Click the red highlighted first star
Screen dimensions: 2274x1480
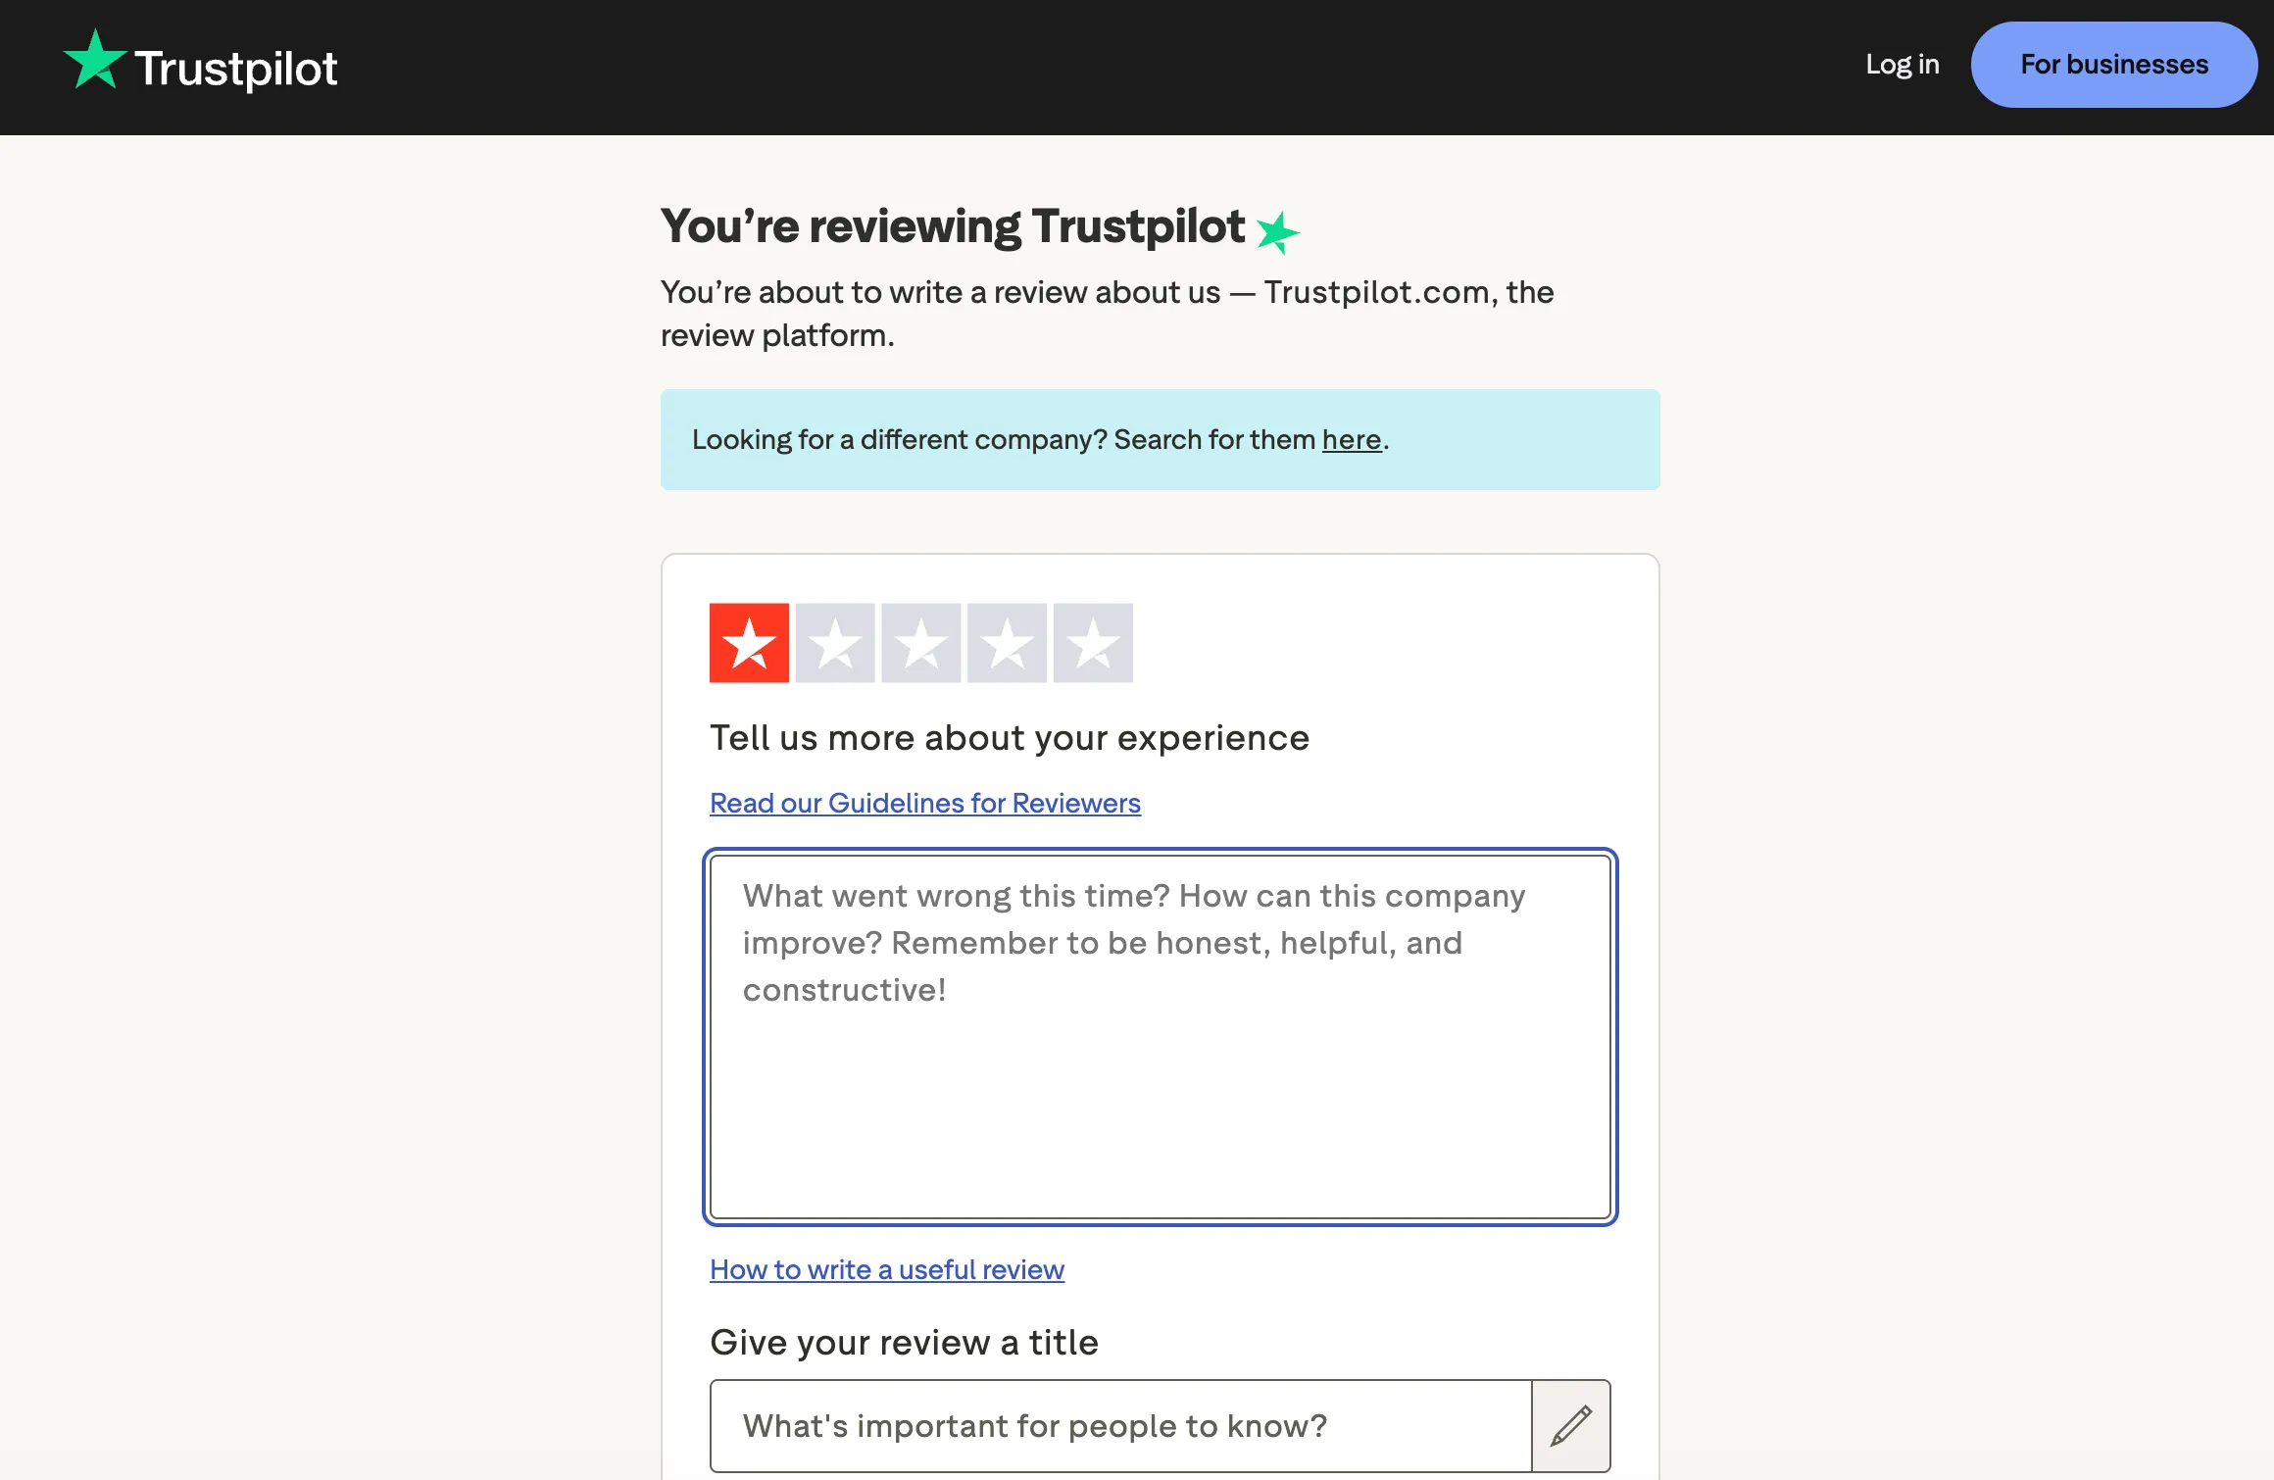tap(748, 643)
